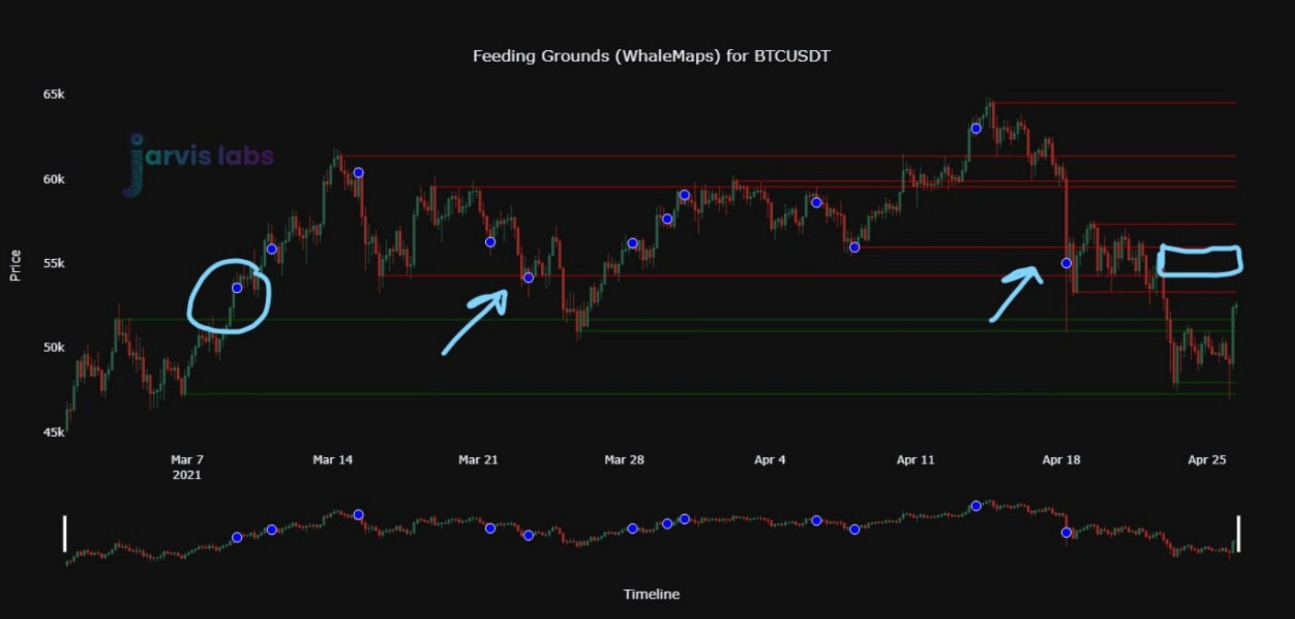
Task: Click the Timeline axis title
Action: pyautogui.click(x=651, y=595)
